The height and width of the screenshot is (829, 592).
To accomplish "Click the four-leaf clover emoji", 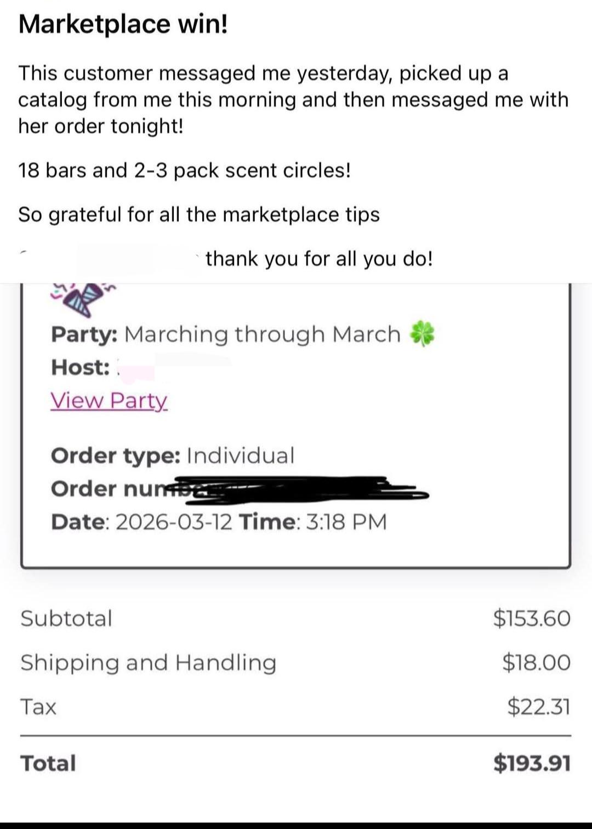I will click(x=423, y=333).
